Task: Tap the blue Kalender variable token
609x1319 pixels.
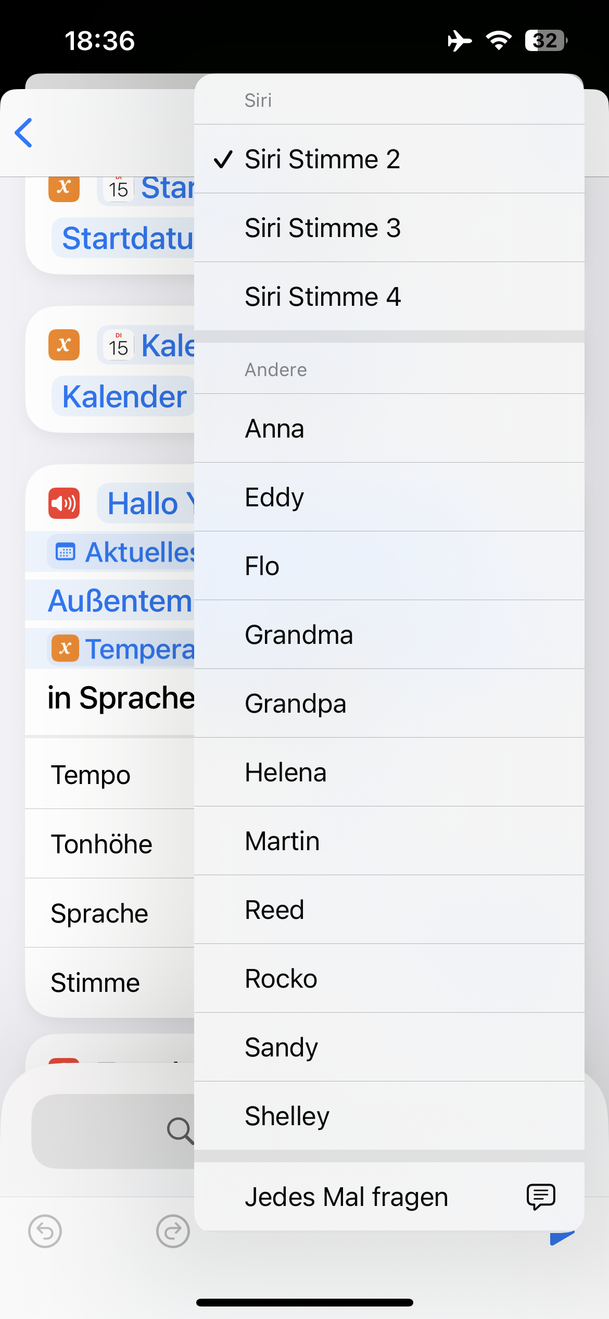Action: pyautogui.click(x=124, y=397)
